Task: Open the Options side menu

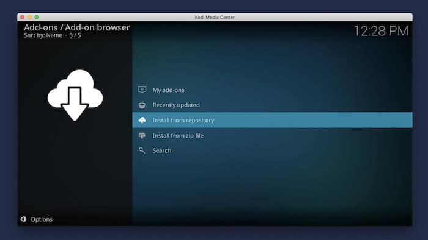Action: [36, 219]
